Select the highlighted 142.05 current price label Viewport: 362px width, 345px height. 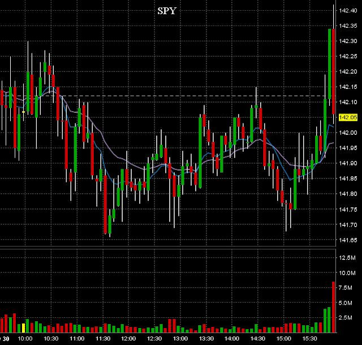click(x=348, y=117)
